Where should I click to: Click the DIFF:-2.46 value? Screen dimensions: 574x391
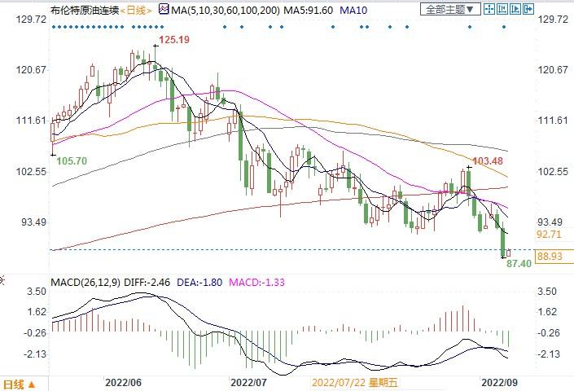point(147,283)
